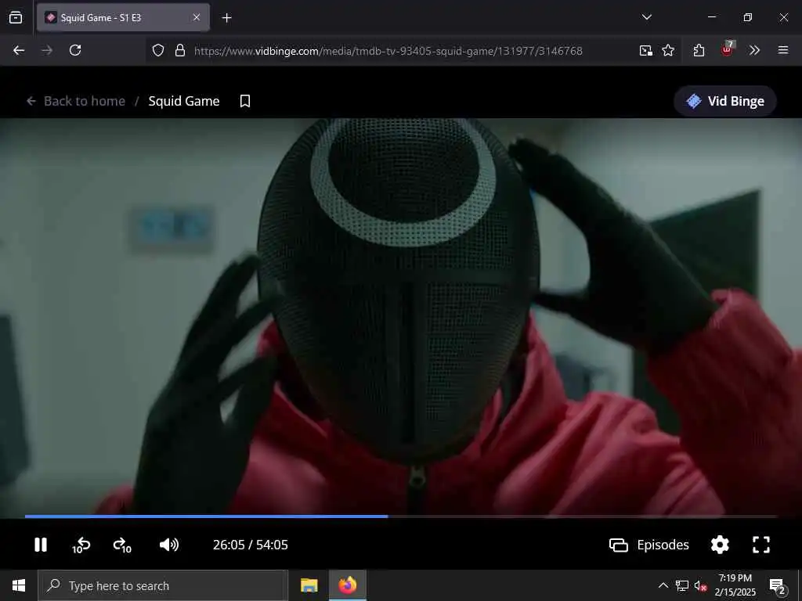
Task: Show hidden system tray icons
Action: click(x=663, y=585)
